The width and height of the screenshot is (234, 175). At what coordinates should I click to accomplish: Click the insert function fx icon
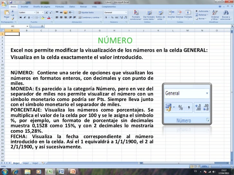42,26
